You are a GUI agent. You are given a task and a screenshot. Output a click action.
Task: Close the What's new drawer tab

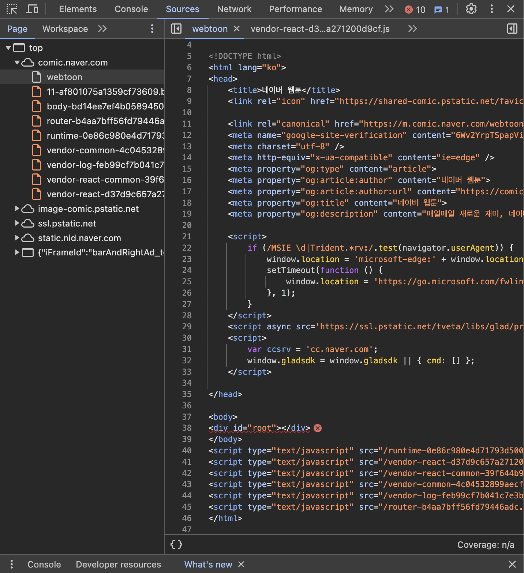click(241, 564)
